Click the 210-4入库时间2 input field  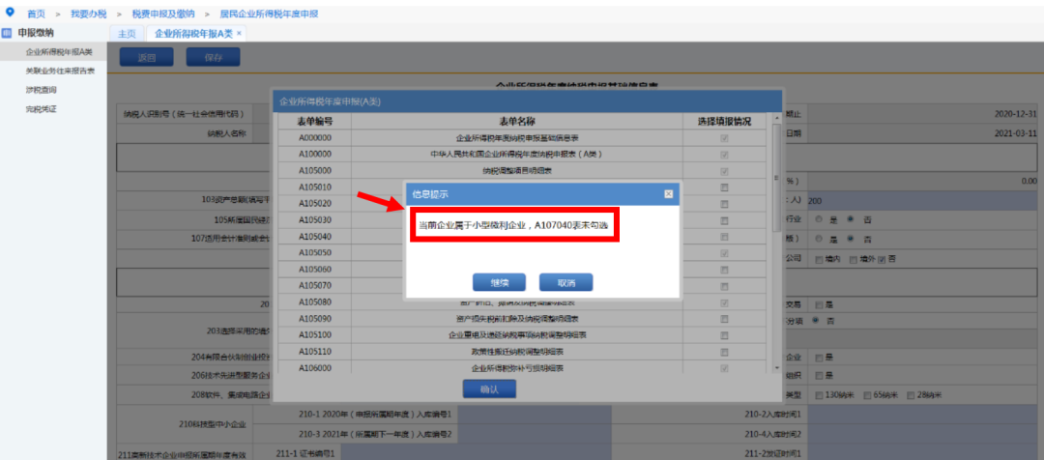point(923,434)
